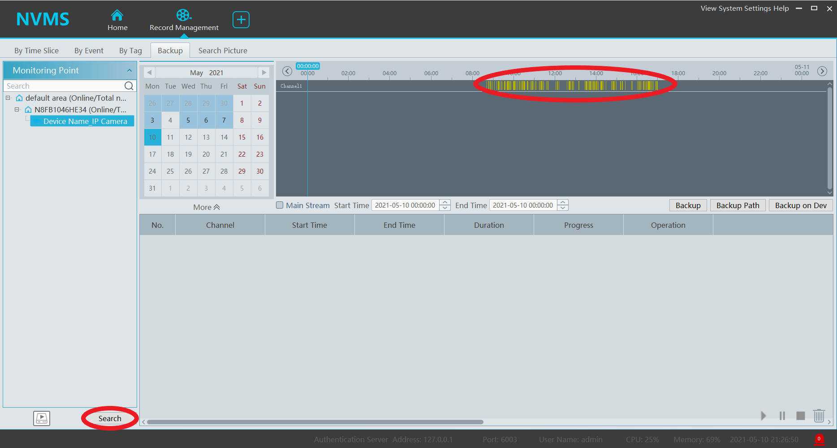Collapse the Monitoring Point panel
The height and width of the screenshot is (448, 837).
(x=129, y=71)
